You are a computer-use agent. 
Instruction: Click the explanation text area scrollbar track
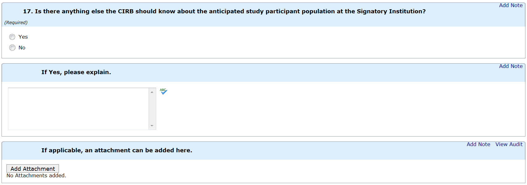tap(152, 109)
